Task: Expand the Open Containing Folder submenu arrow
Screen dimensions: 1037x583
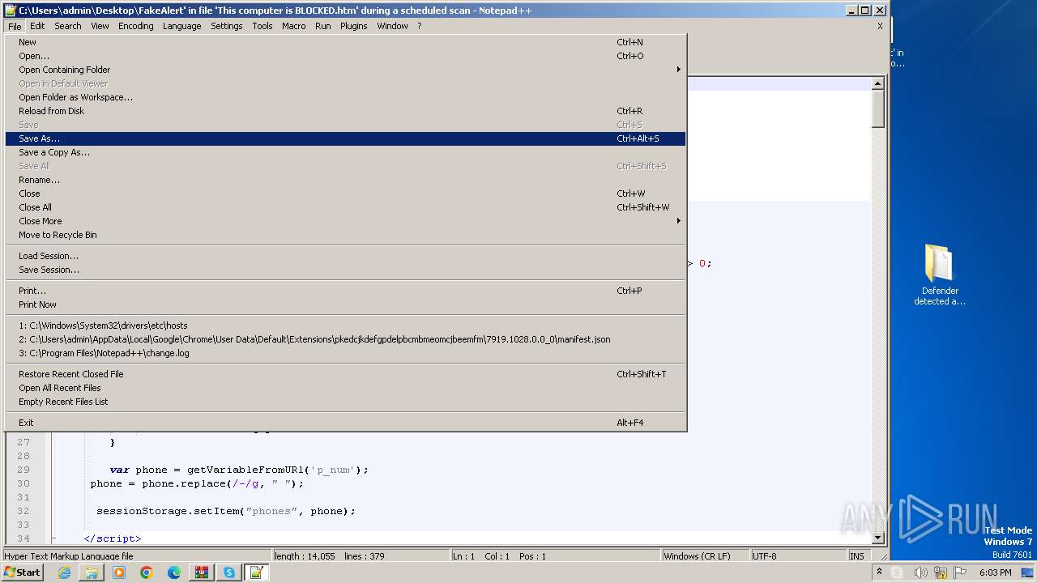Action: tap(679, 70)
